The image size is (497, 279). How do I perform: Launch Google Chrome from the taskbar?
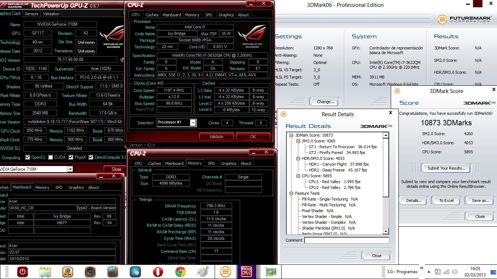(x=180, y=271)
